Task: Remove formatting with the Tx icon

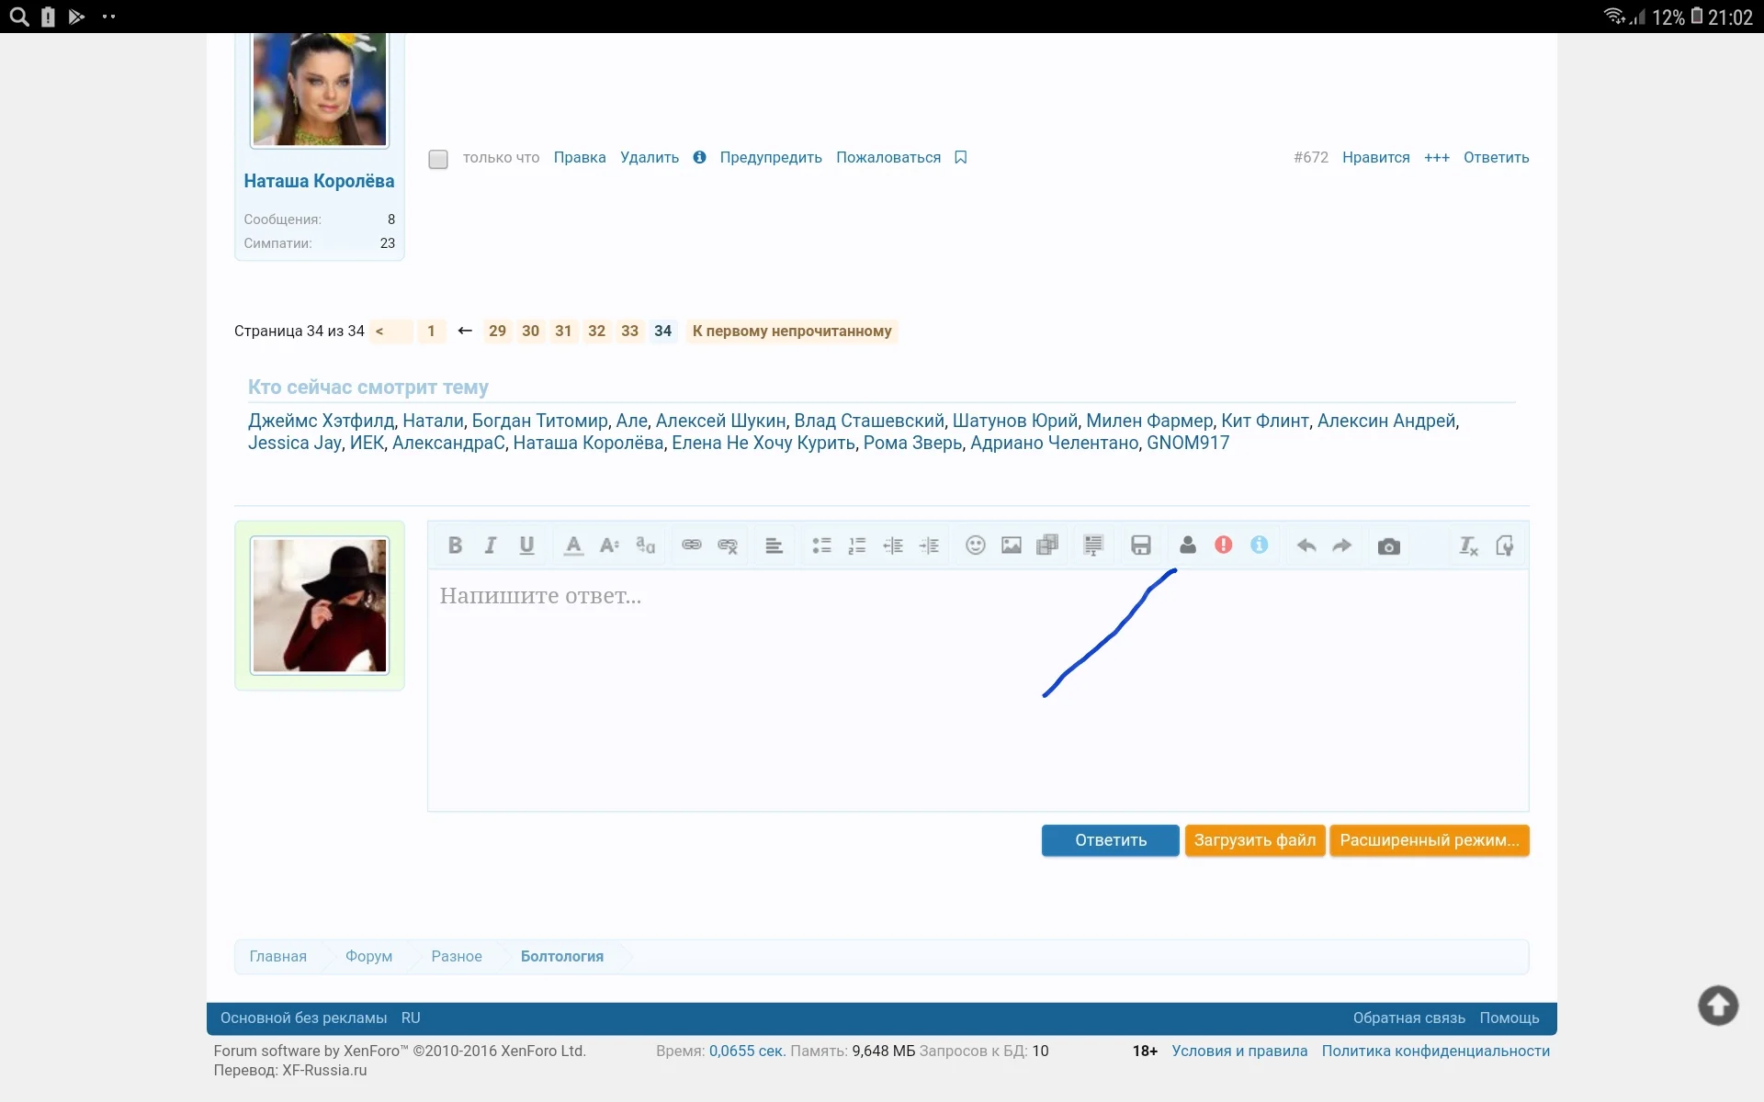Action: 1468,545
